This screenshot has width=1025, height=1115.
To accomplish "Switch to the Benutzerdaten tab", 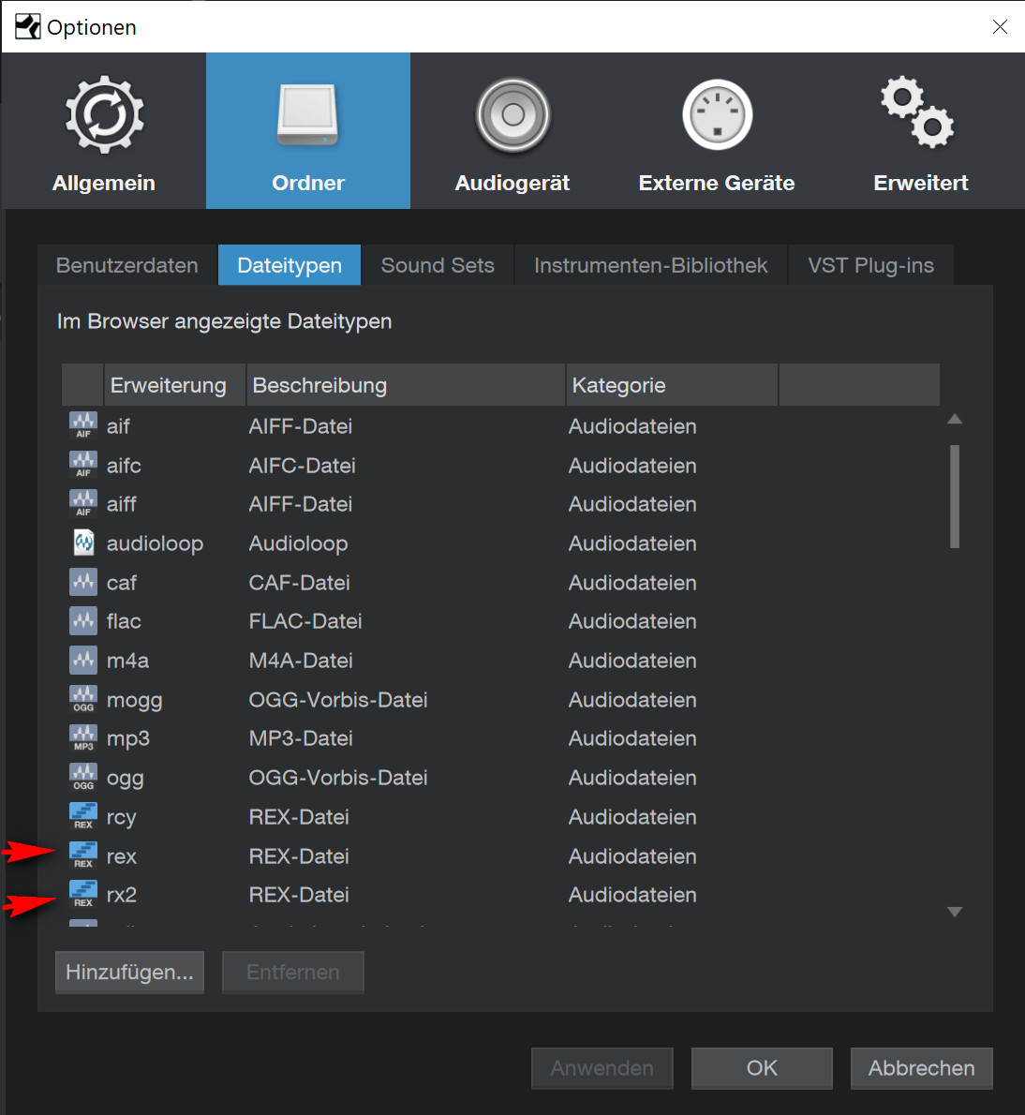I will tap(127, 265).
